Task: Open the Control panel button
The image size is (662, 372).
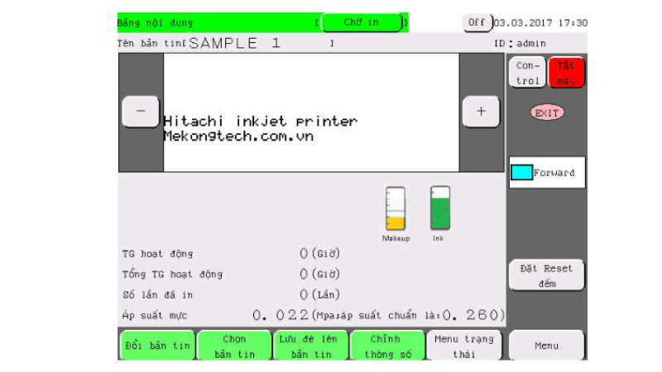Action: (527, 73)
